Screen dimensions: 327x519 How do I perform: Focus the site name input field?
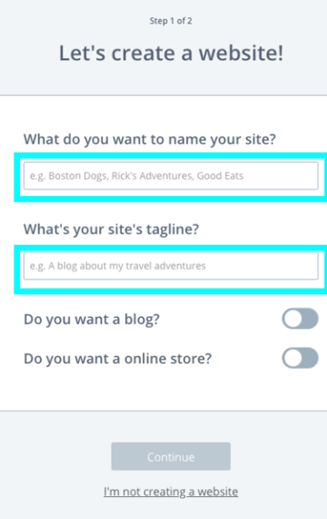coord(171,176)
